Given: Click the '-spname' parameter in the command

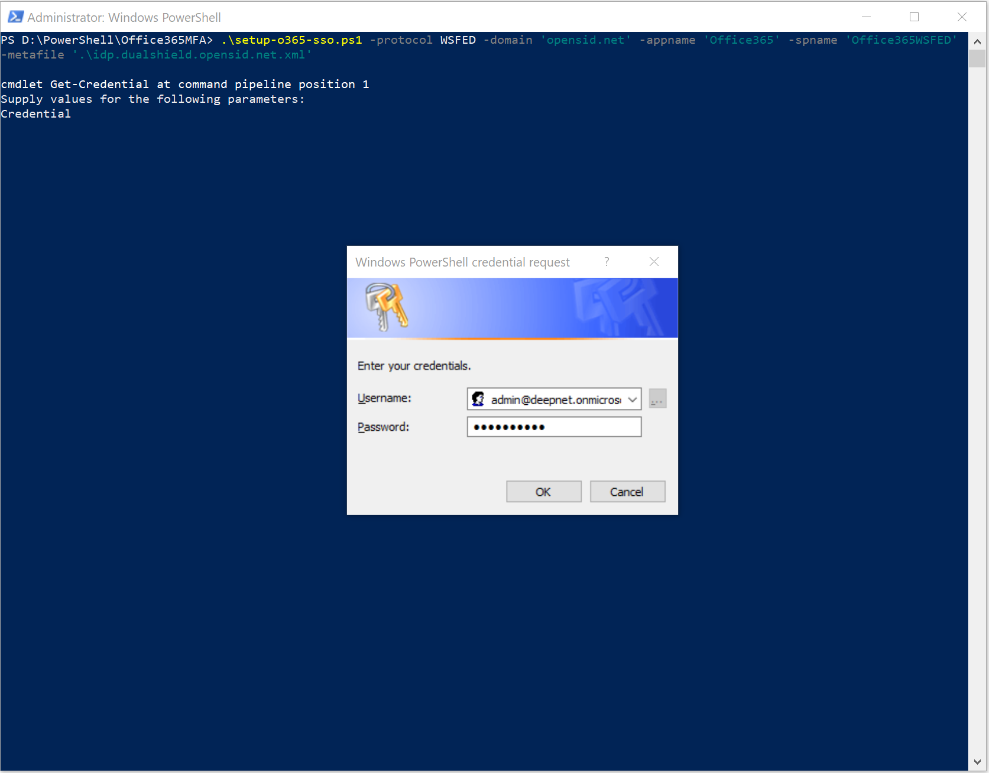Looking at the screenshot, I should pyautogui.click(x=813, y=40).
